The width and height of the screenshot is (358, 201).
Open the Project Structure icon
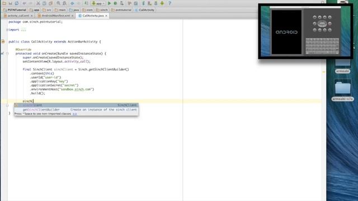point(136,3)
